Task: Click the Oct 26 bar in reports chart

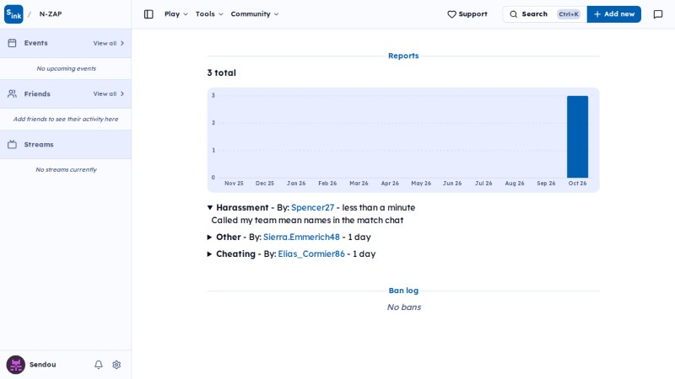Action: tap(577, 136)
